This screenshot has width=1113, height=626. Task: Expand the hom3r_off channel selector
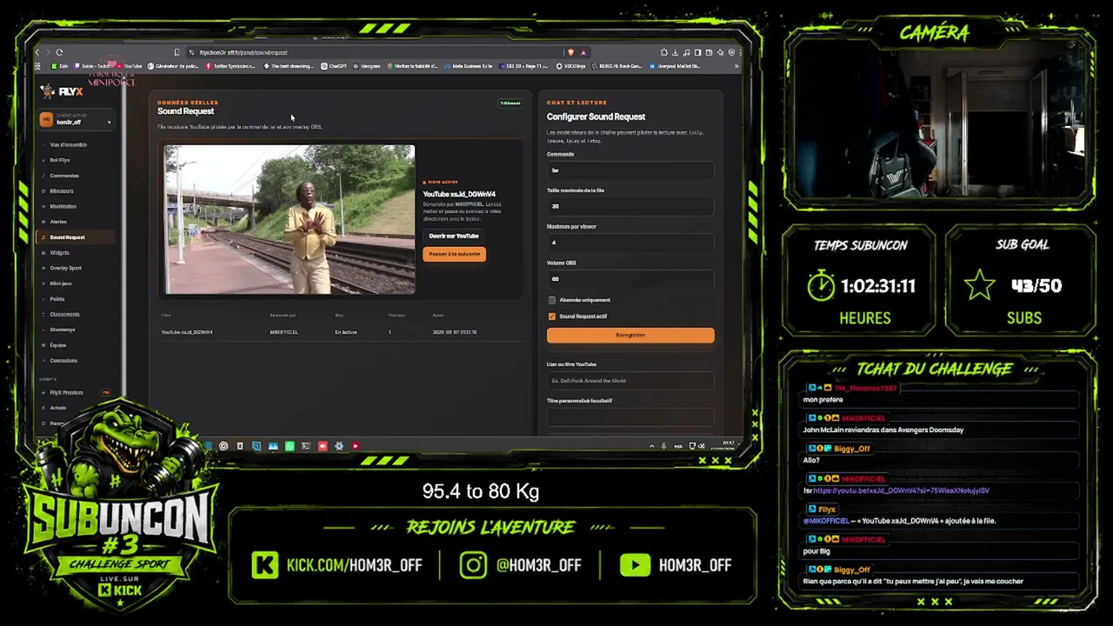point(77,120)
